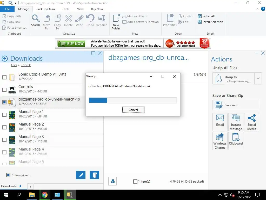Click the Search tool in the ribbon
266x200 pixels.
[x=35, y=21]
